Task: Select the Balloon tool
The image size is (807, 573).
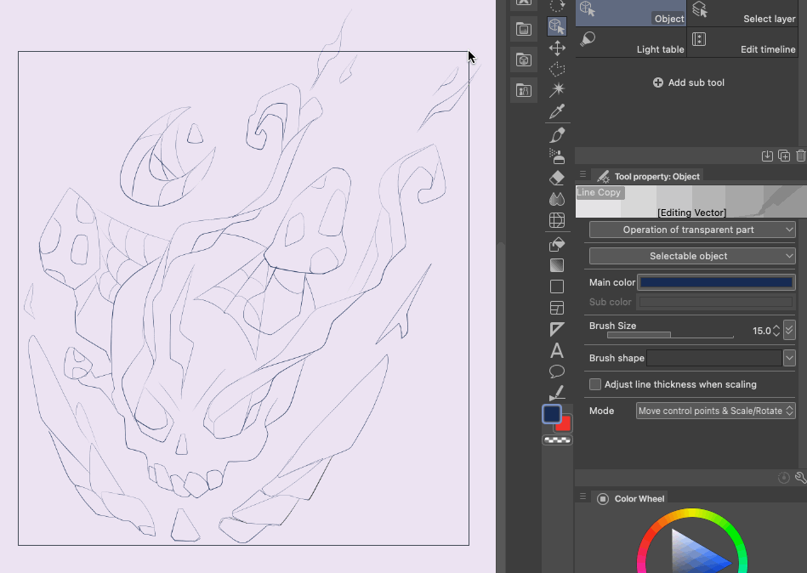Action: coord(557,372)
